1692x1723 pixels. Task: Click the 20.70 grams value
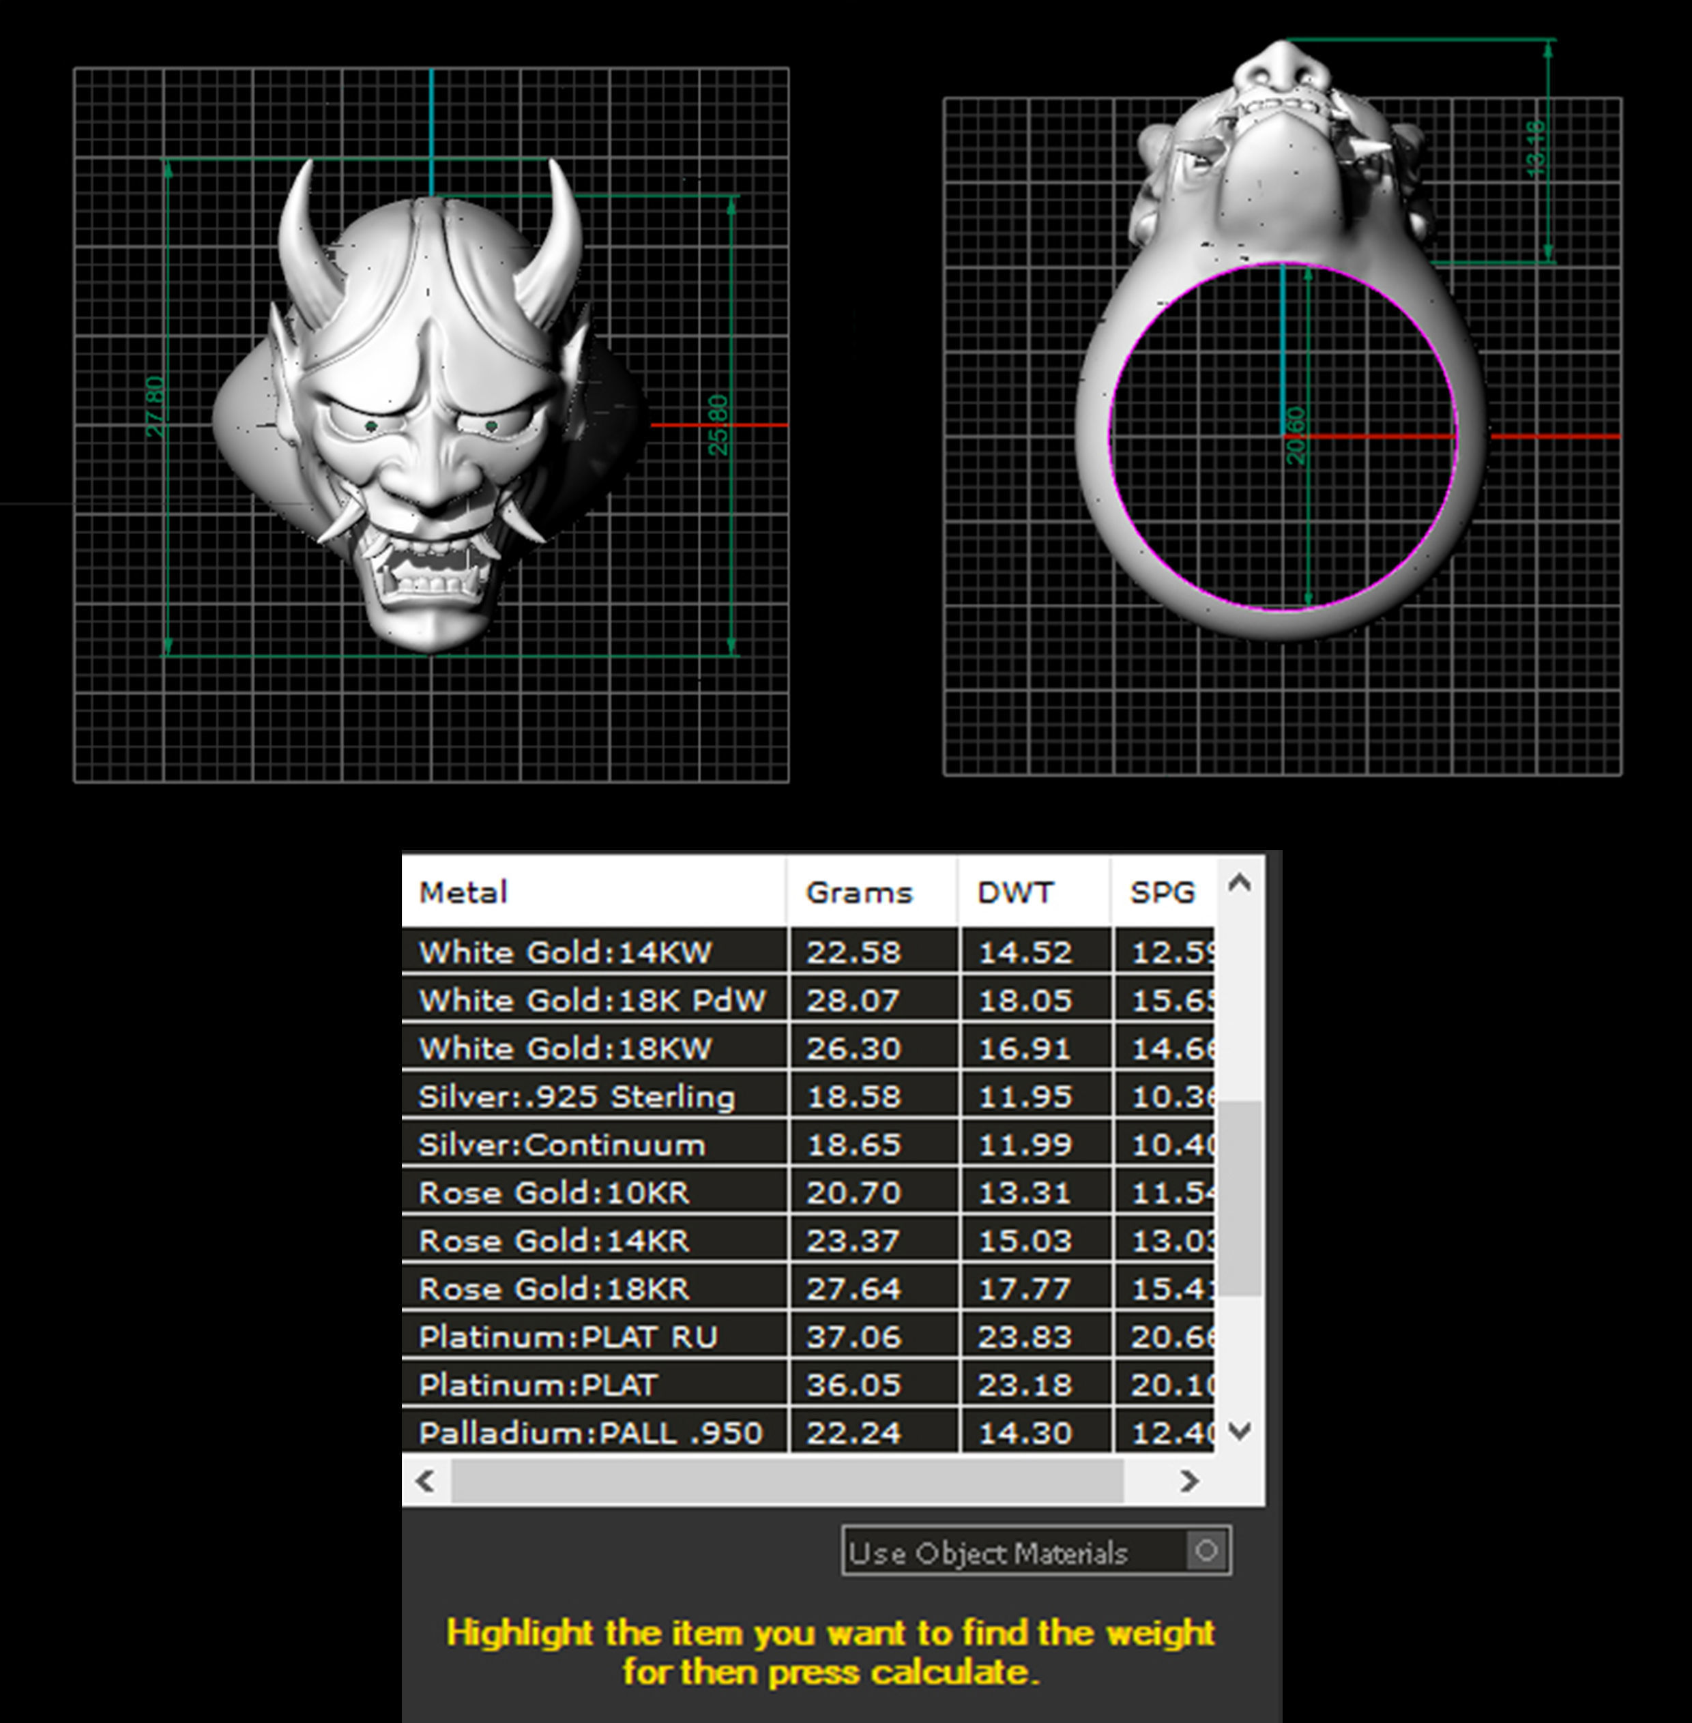pyautogui.click(x=853, y=1192)
